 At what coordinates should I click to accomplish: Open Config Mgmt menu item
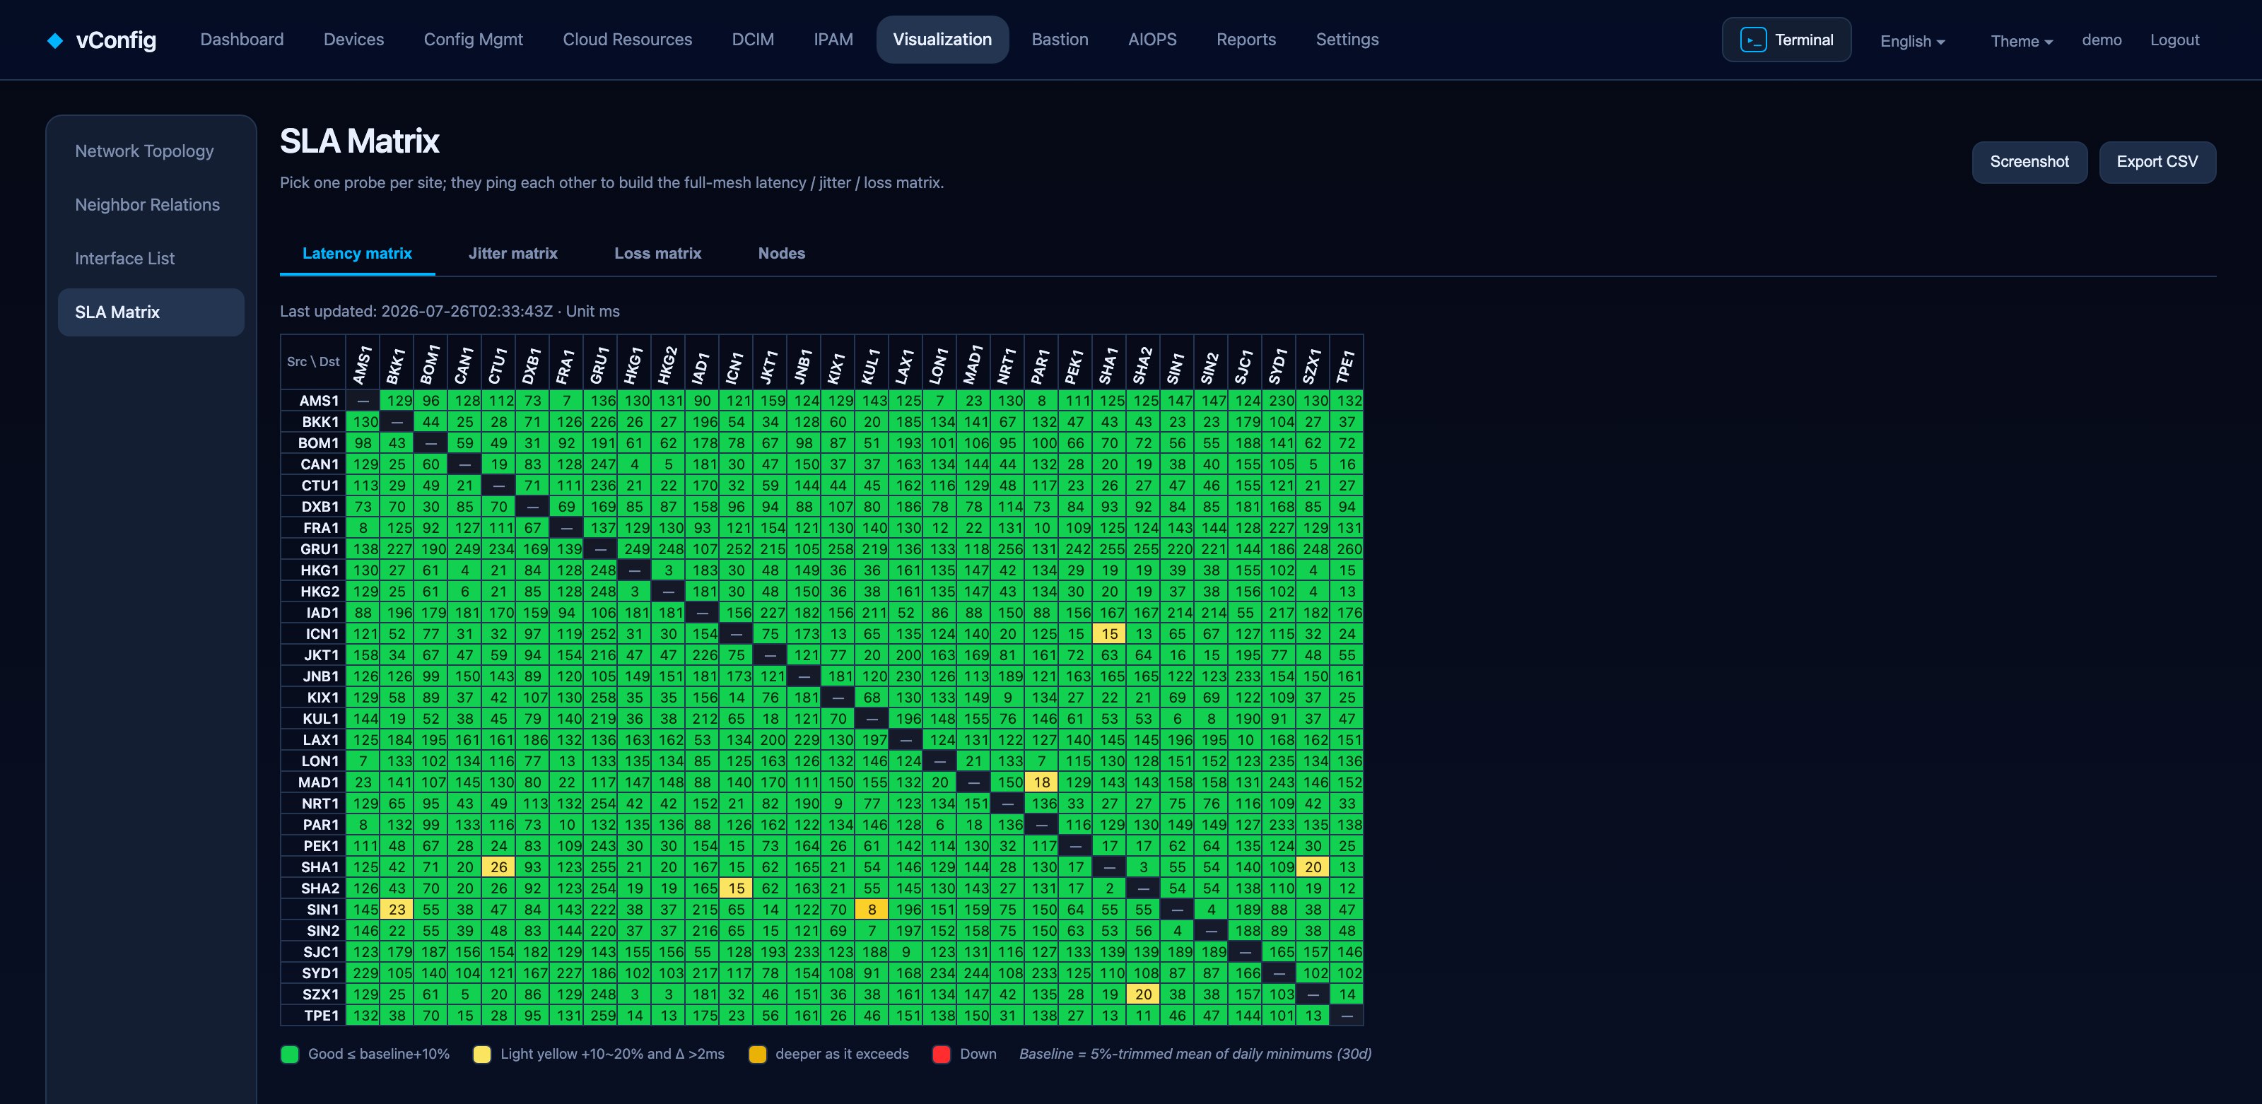(x=474, y=40)
